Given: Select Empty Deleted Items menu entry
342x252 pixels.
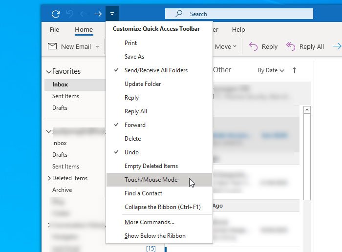Looking at the screenshot, I should pyautogui.click(x=159, y=166).
